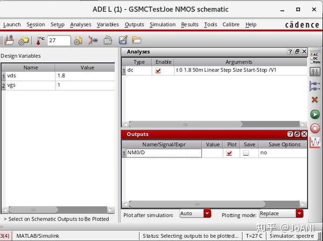Toggle the Save checkbox for NM0/D

[x=246, y=153]
